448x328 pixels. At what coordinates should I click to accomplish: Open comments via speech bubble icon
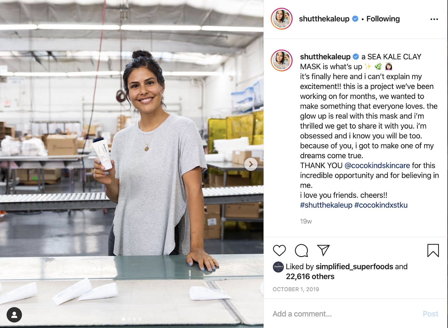301,250
